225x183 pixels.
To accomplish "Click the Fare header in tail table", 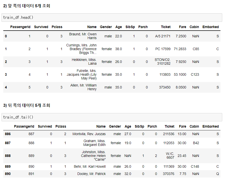I will coord(182,127).
